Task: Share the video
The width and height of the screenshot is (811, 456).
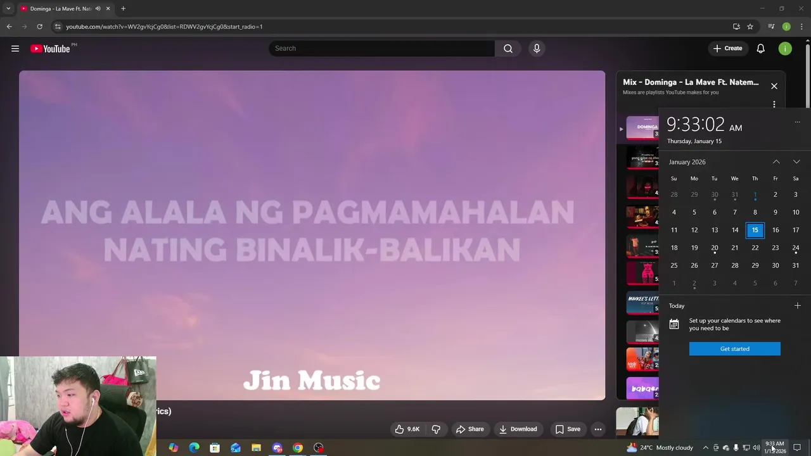Action: 469,429
